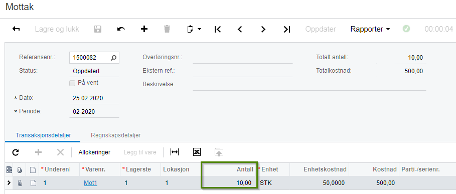Open the clipboard dropdown arrow
This screenshot has height=194, width=456.
point(200,30)
